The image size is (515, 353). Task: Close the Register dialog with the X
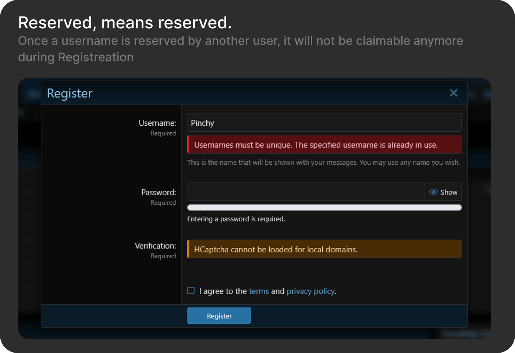click(454, 93)
